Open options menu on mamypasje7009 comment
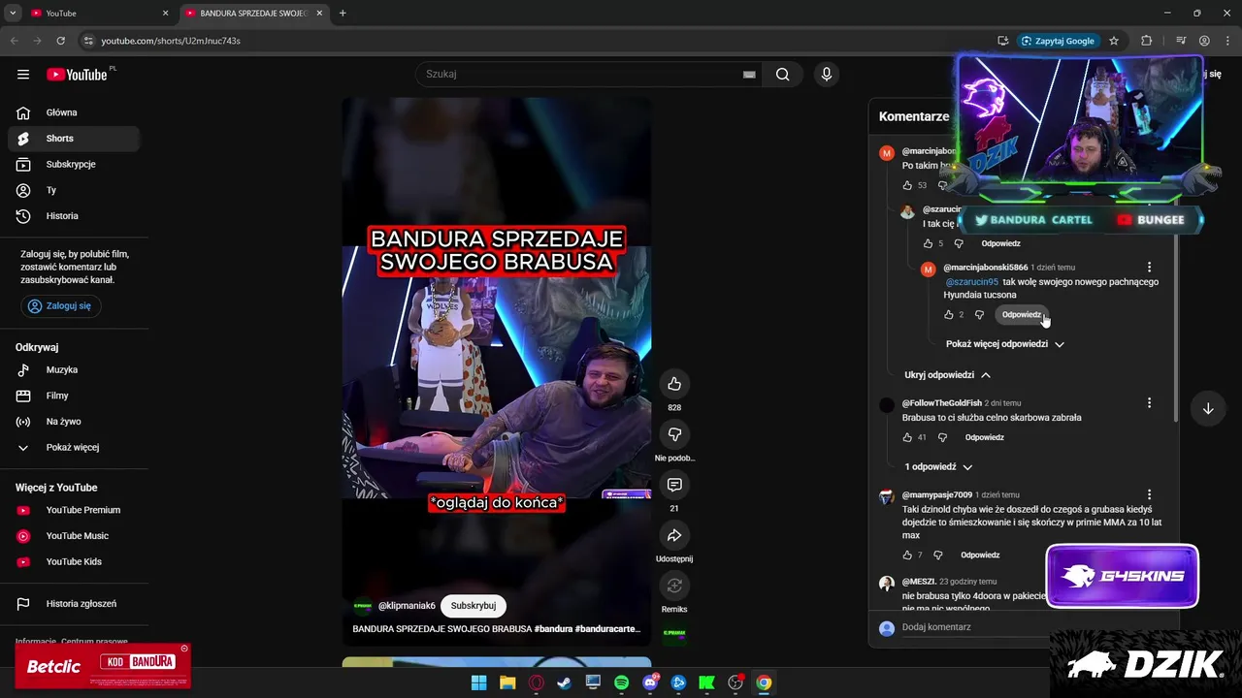This screenshot has width=1242, height=698. tap(1149, 495)
